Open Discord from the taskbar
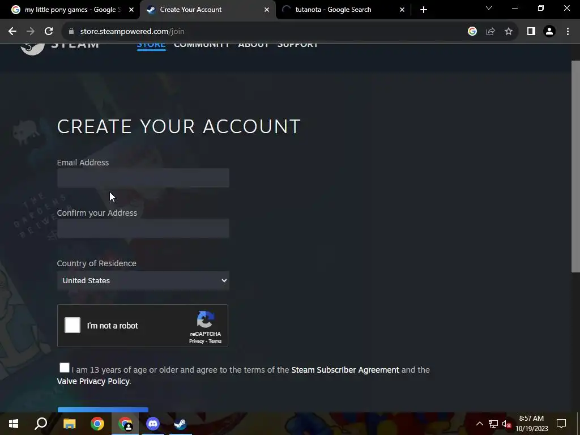Screen dimensions: 580x435 153,424
